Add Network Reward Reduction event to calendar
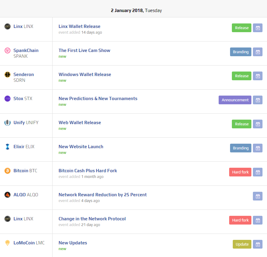The width and height of the screenshot is (267, 257). coord(258,196)
